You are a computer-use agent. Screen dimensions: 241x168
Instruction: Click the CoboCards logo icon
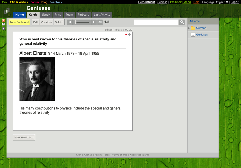point(7,12)
